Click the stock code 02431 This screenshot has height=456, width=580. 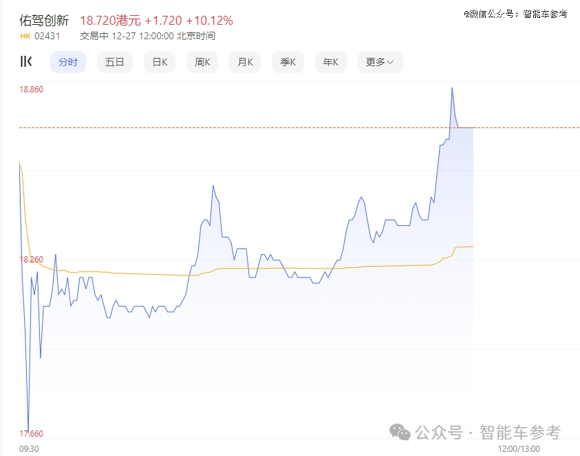click(x=47, y=36)
